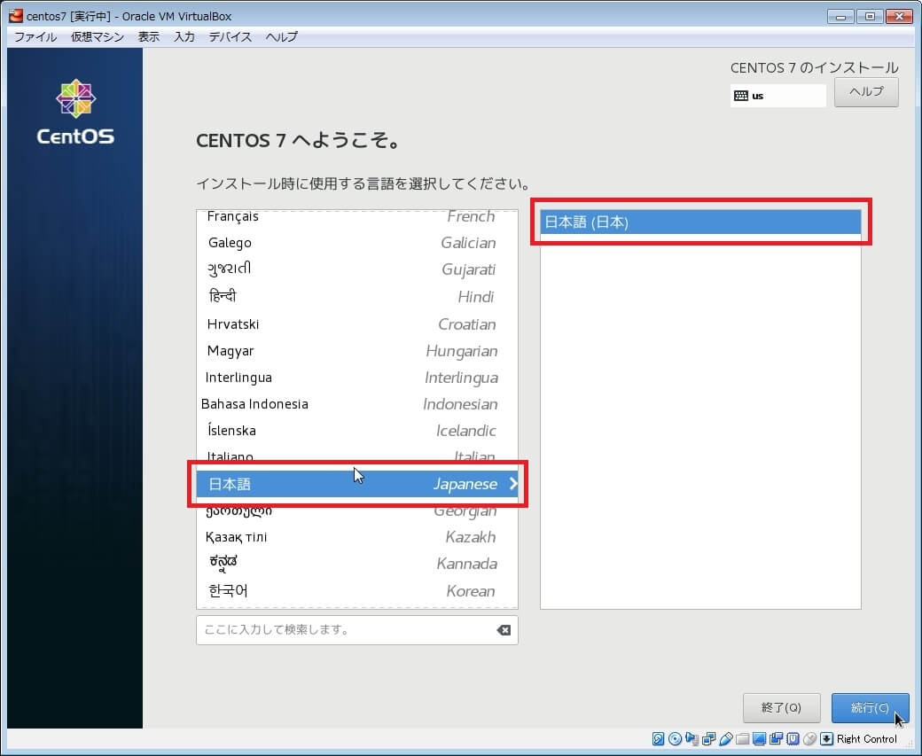Select 日本語 Japanese in language list

click(x=356, y=484)
